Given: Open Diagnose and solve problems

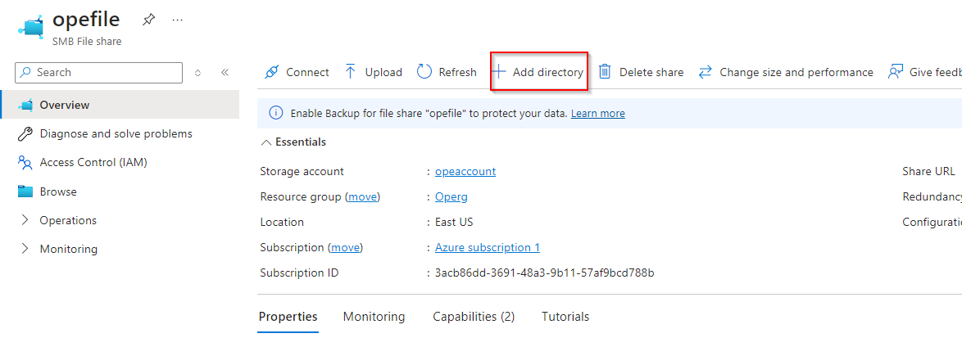Looking at the screenshot, I should pyautogui.click(x=116, y=133).
